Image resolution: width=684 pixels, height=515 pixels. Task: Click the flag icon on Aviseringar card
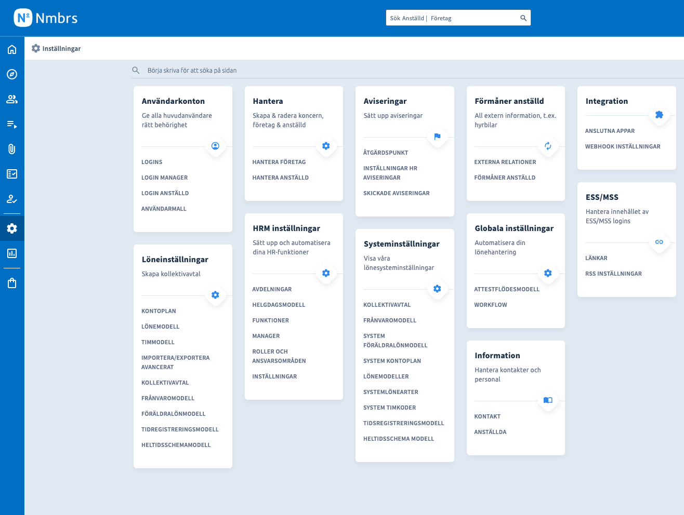437,137
